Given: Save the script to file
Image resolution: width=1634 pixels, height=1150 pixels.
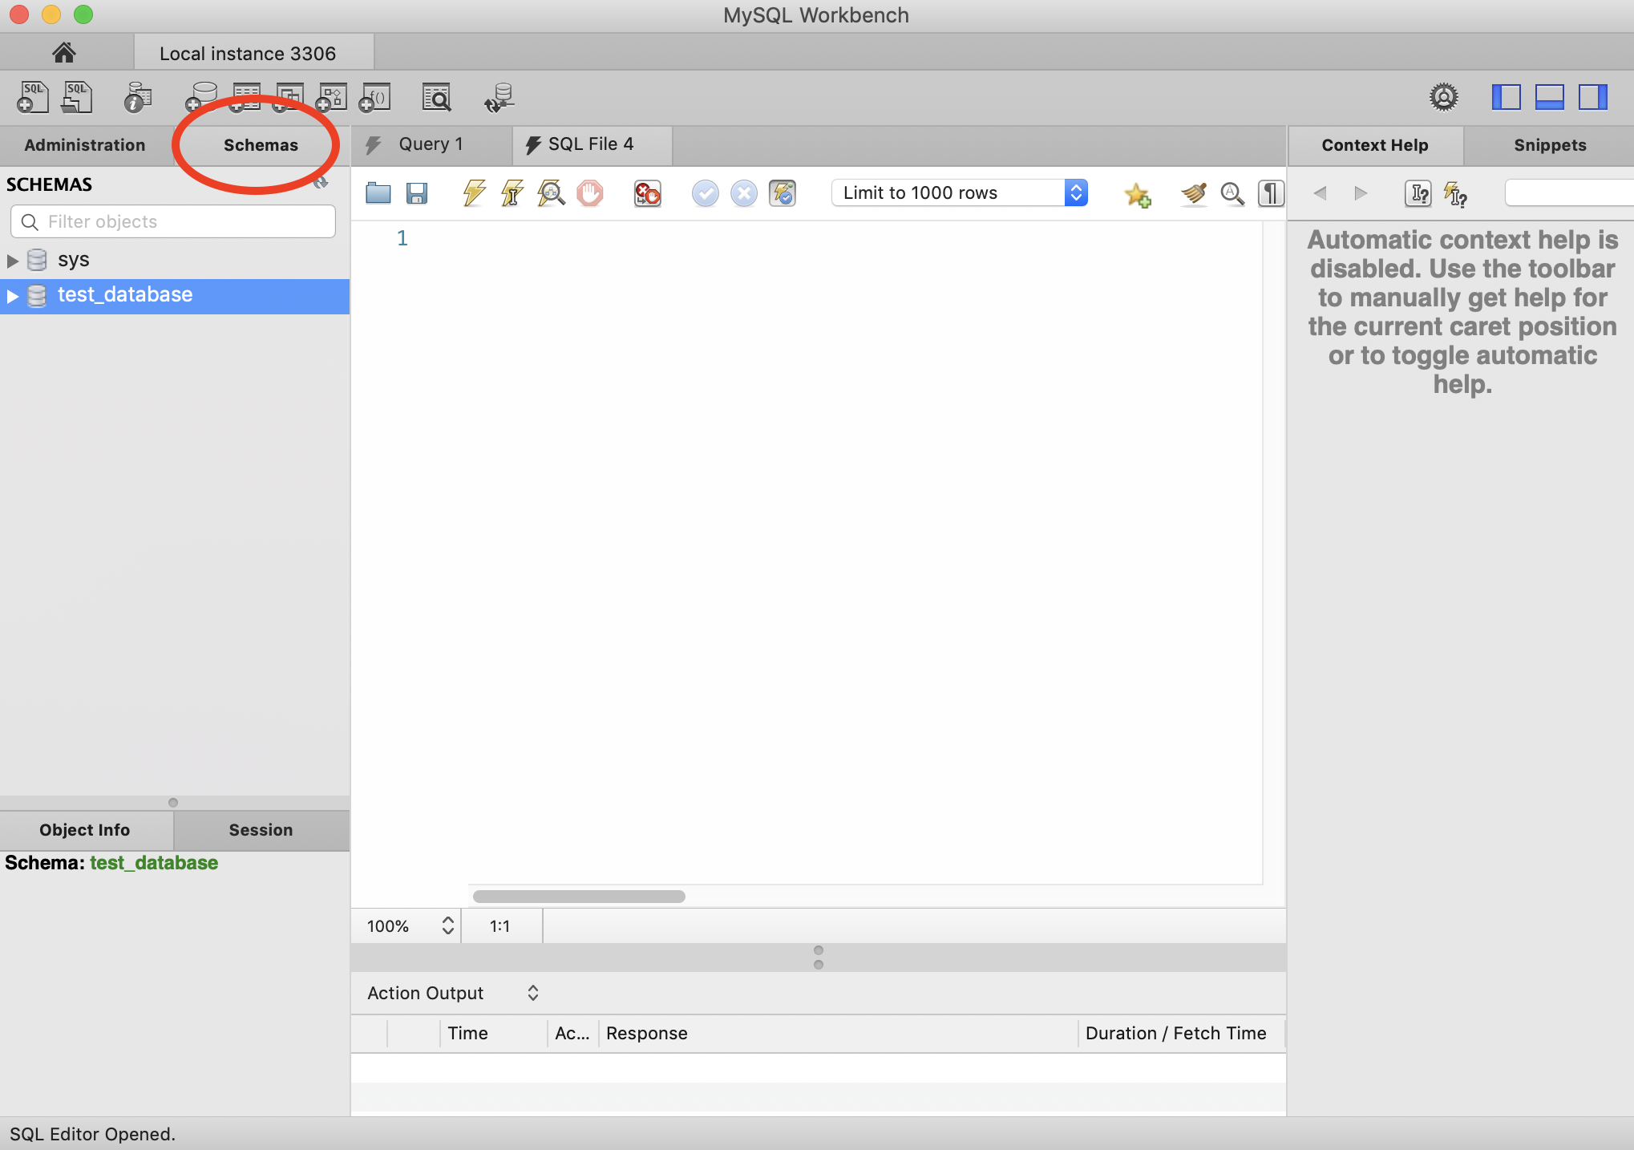Looking at the screenshot, I should point(417,193).
